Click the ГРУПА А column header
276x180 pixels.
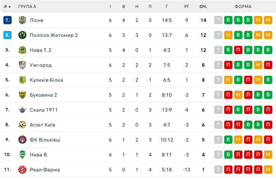point(27,7)
